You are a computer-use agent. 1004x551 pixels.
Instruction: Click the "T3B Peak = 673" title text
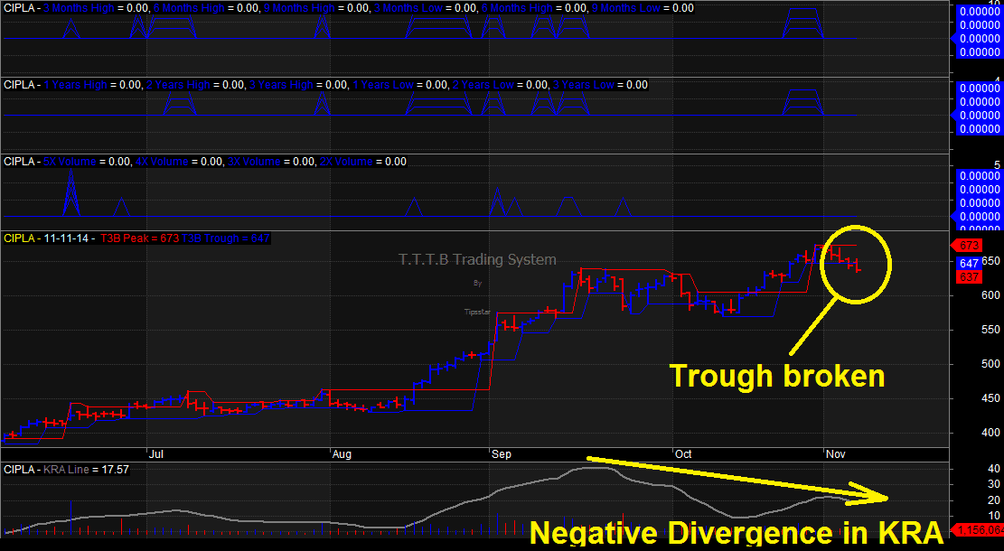coord(139,238)
